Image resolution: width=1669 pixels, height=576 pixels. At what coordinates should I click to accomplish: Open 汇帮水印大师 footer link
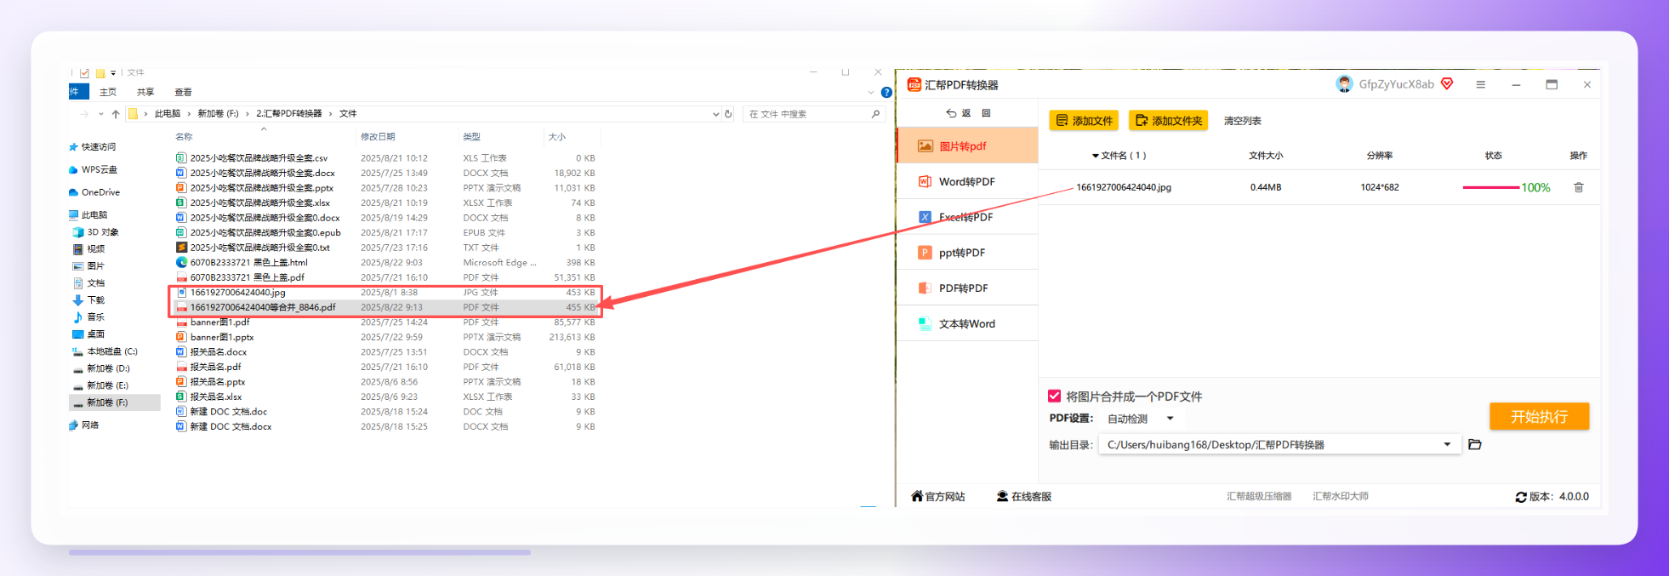click(1341, 496)
